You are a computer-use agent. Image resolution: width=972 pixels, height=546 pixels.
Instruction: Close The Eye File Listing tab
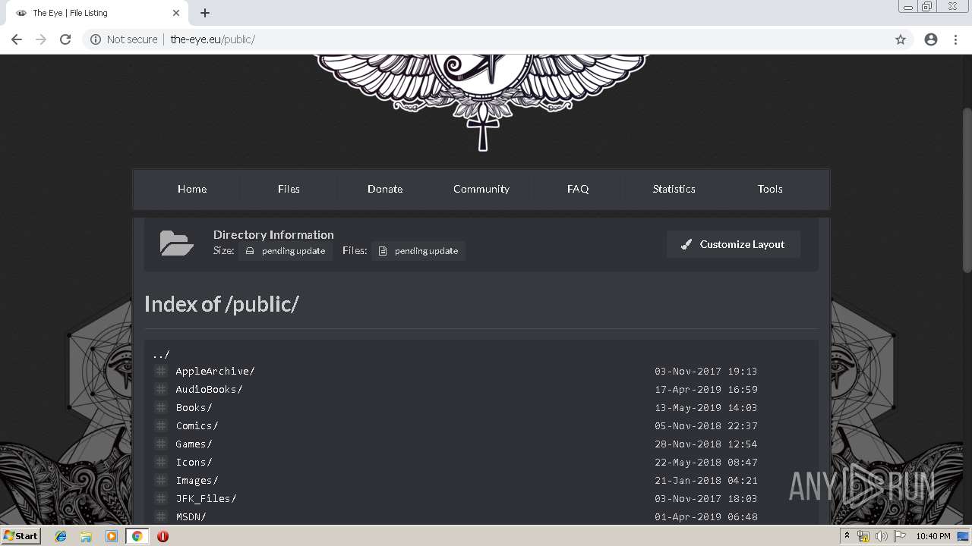point(176,13)
